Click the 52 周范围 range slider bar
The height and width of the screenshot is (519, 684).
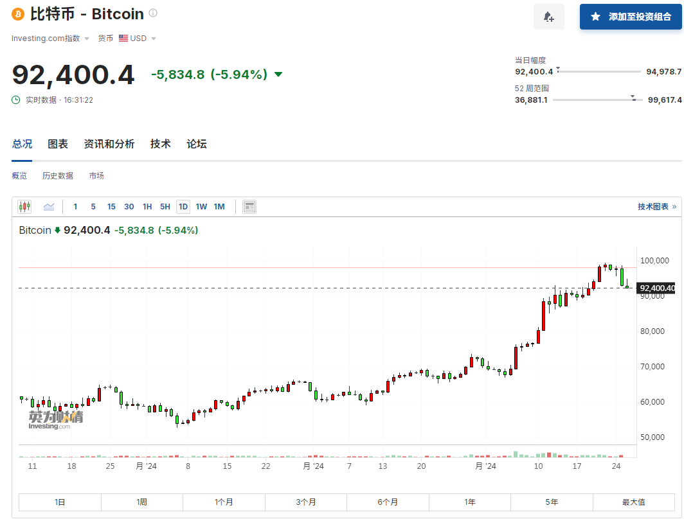597,100
